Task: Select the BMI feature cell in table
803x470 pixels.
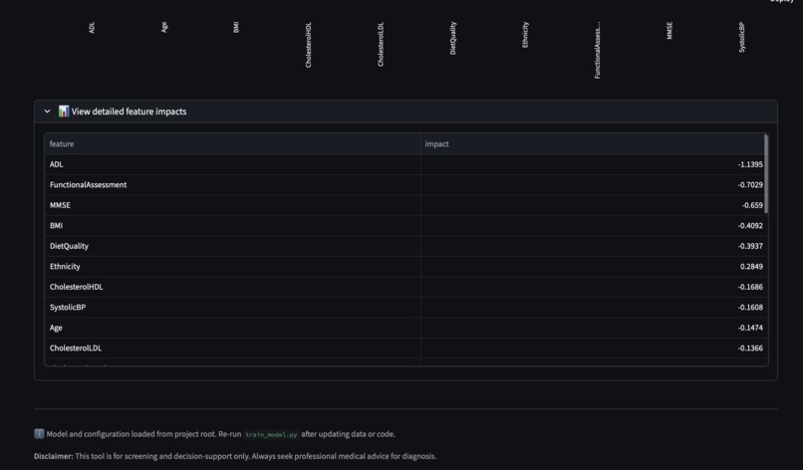Action: [232, 226]
